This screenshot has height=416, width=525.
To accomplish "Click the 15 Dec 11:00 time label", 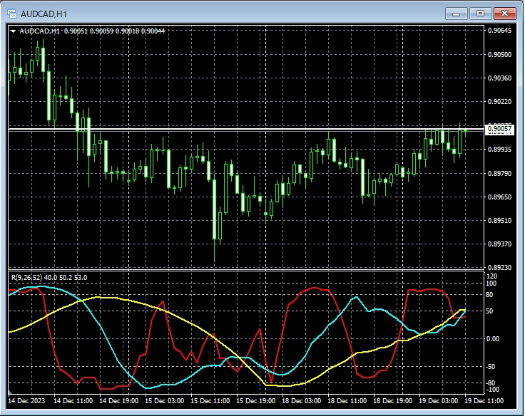I will [x=210, y=402].
